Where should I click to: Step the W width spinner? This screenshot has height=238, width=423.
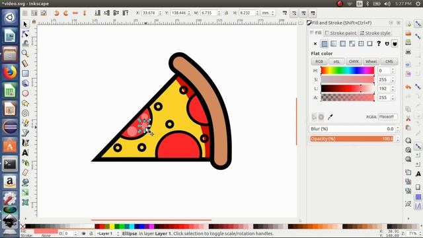(x=219, y=13)
